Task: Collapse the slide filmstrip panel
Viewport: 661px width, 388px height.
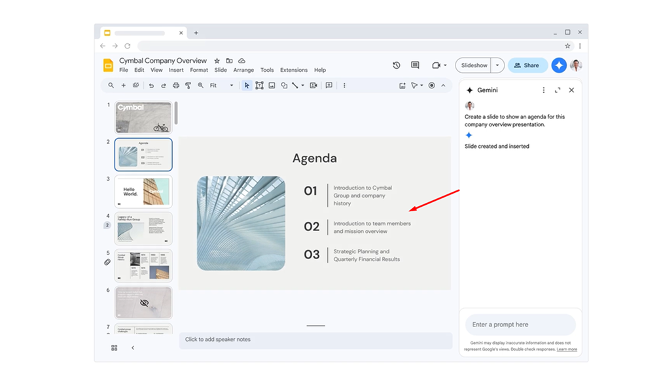Action: 133,348
